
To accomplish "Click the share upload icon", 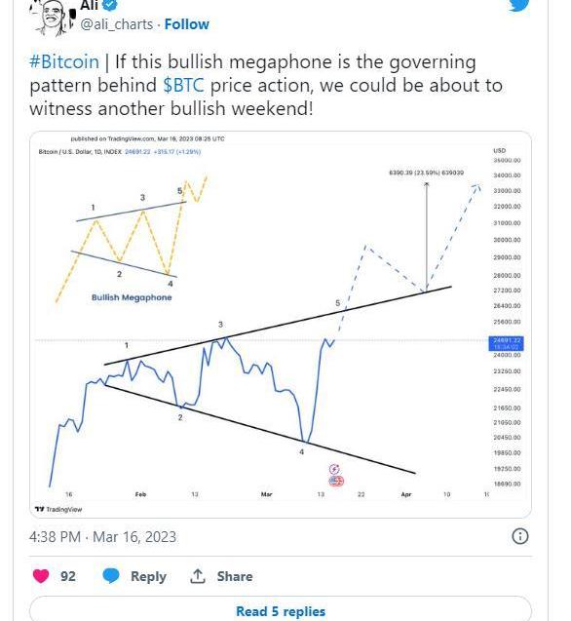I will [x=197, y=576].
